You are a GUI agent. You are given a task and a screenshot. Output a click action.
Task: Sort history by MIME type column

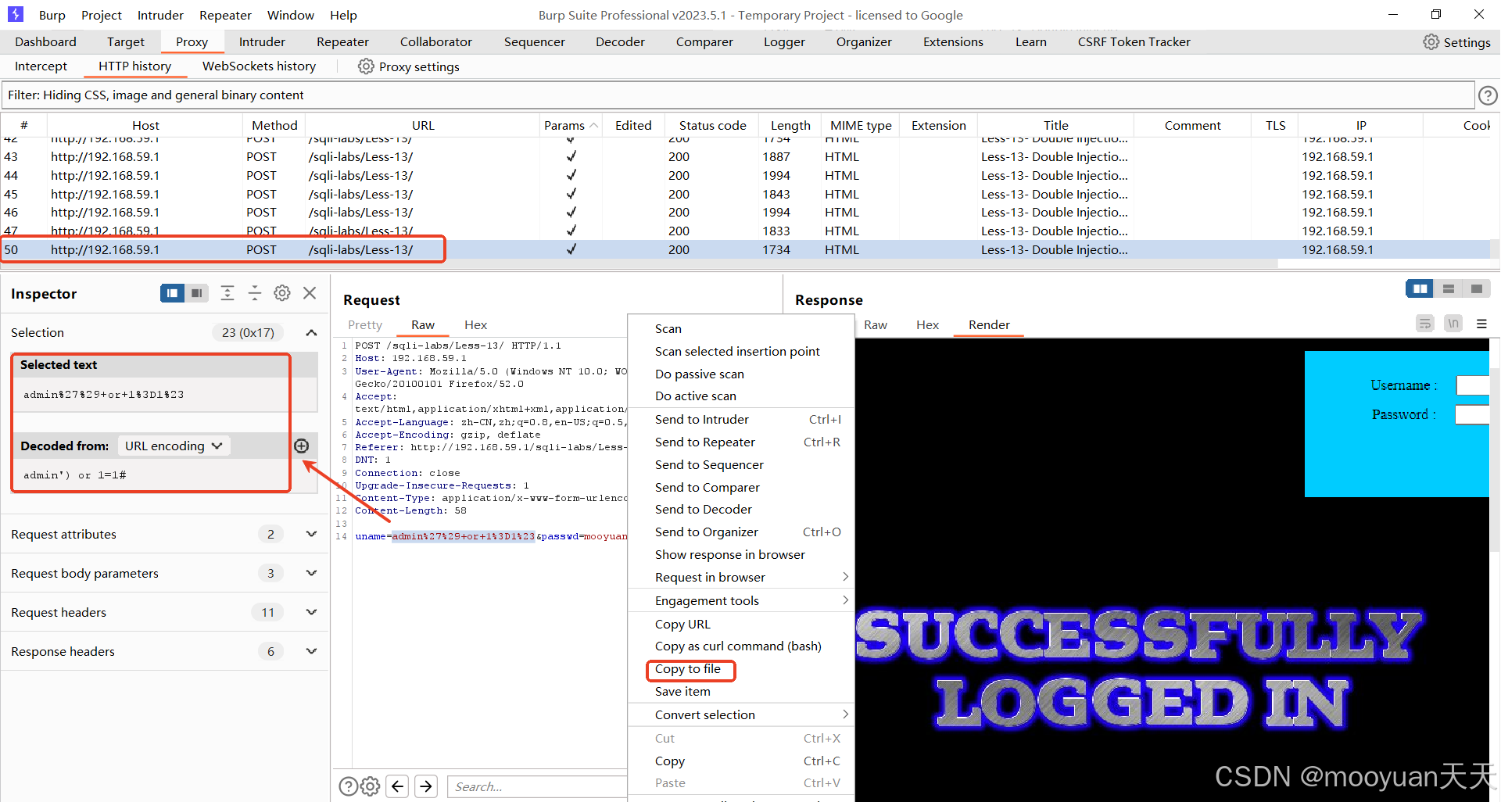click(x=861, y=125)
